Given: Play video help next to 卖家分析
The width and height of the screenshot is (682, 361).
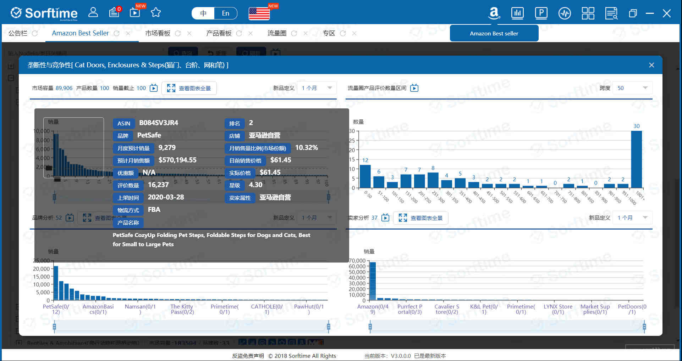Looking at the screenshot, I should coord(385,218).
